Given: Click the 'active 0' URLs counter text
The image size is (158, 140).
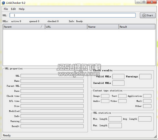Looking at the screenshot, I should coord(16,21).
